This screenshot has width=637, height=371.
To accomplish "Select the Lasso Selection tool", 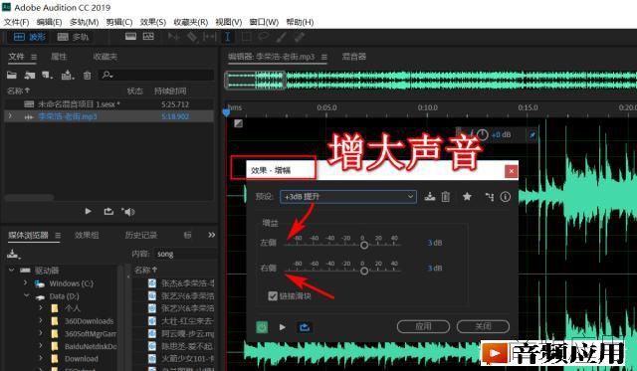I will (x=264, y=37).
